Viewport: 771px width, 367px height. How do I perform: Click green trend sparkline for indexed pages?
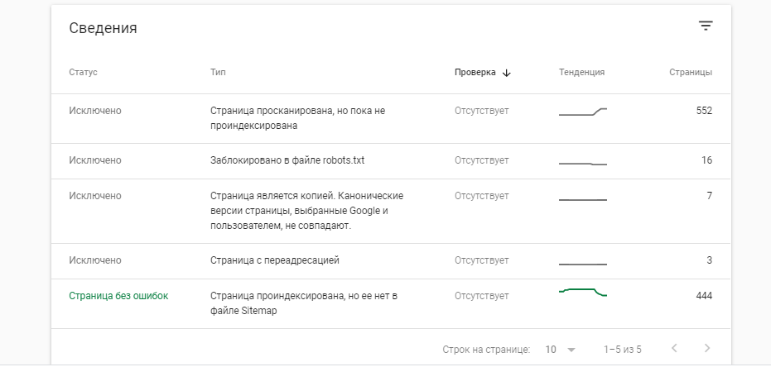click(583, 292)
